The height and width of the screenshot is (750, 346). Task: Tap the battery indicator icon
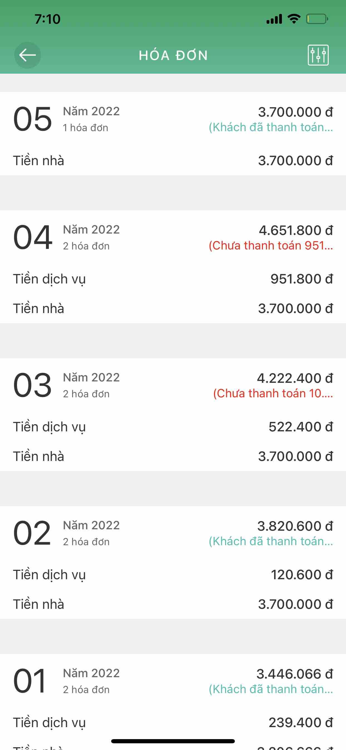317,19
